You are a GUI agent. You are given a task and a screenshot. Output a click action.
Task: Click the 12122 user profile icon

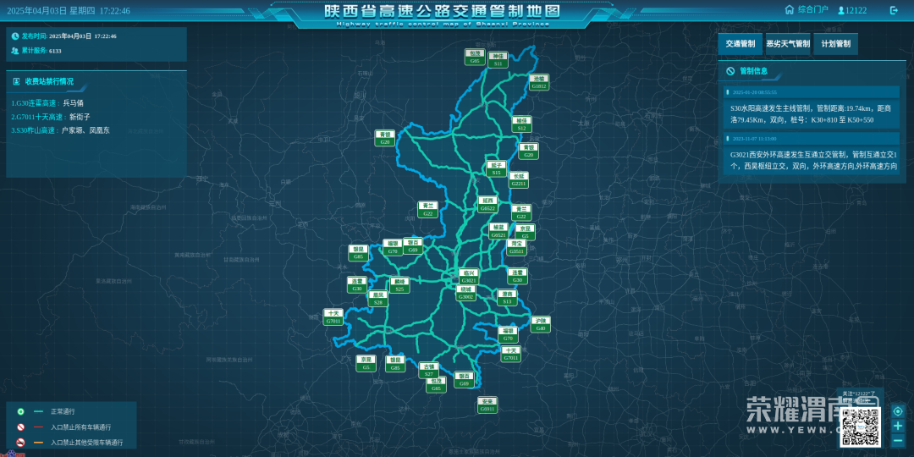[841, 11]
